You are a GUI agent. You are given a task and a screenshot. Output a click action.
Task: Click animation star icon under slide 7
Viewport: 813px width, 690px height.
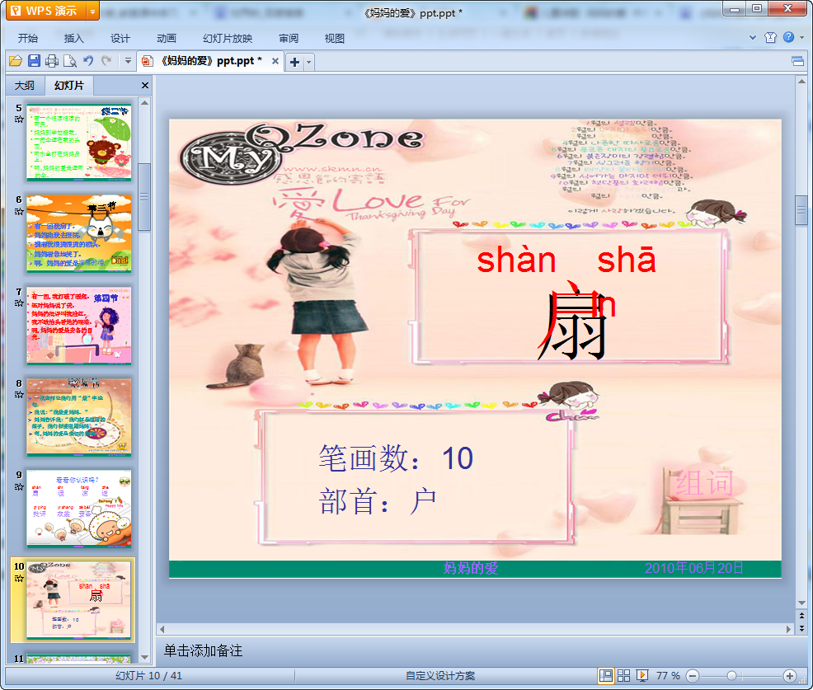[x=19, y=303]
